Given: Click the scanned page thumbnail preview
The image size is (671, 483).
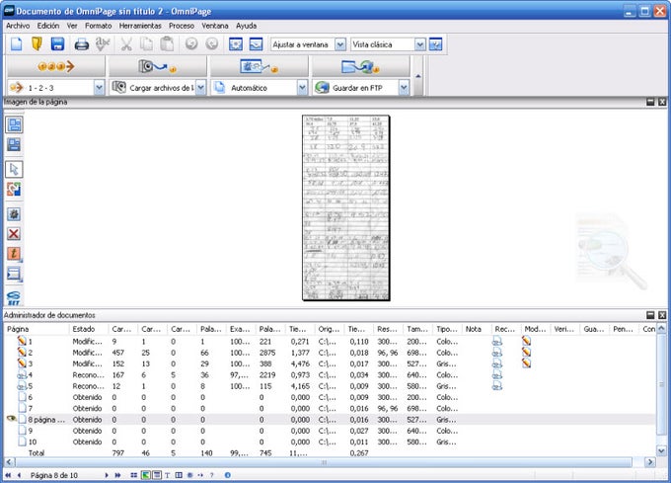Looking at the screenshot, I should click(345, 207).
